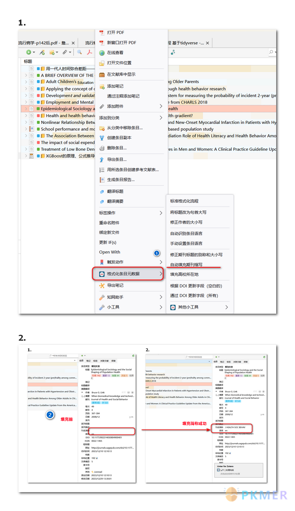Choose 修正作者的大小写 in the submenu
295x511 pixels.
point(186,222)
